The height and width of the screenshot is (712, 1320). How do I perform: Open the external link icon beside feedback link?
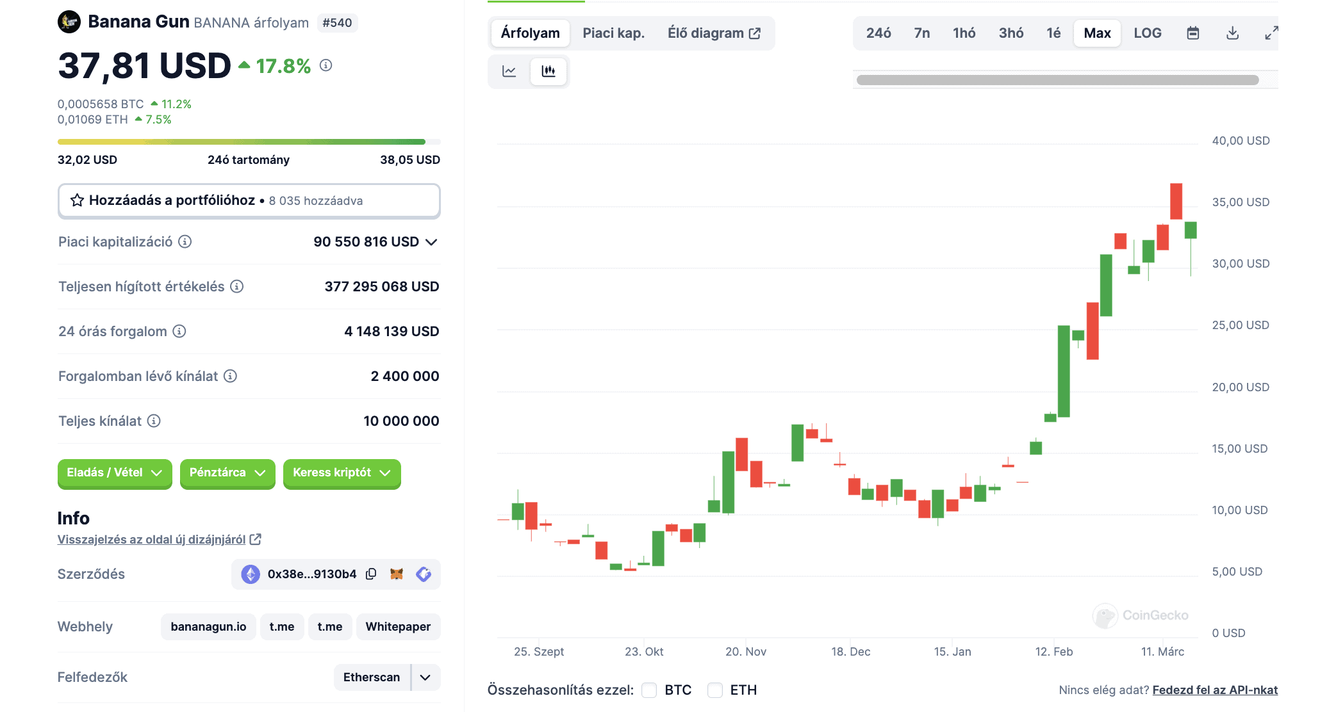tap(256, 539)
